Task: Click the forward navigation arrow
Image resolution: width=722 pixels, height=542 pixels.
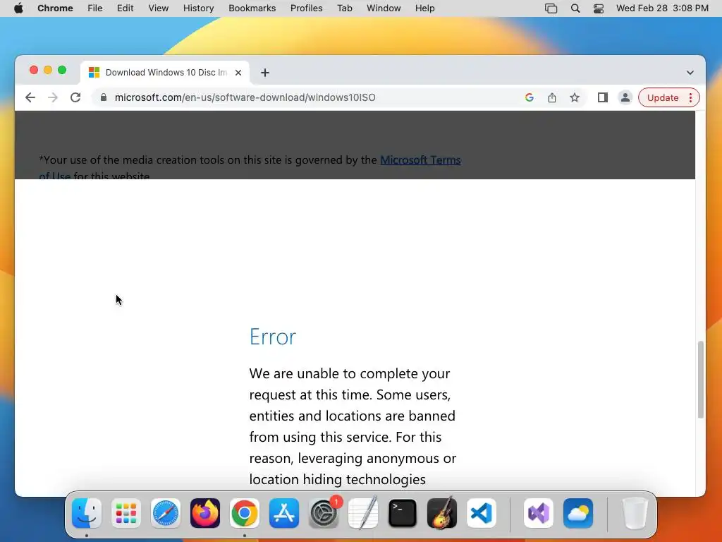Action: click(x=53, y=97)
